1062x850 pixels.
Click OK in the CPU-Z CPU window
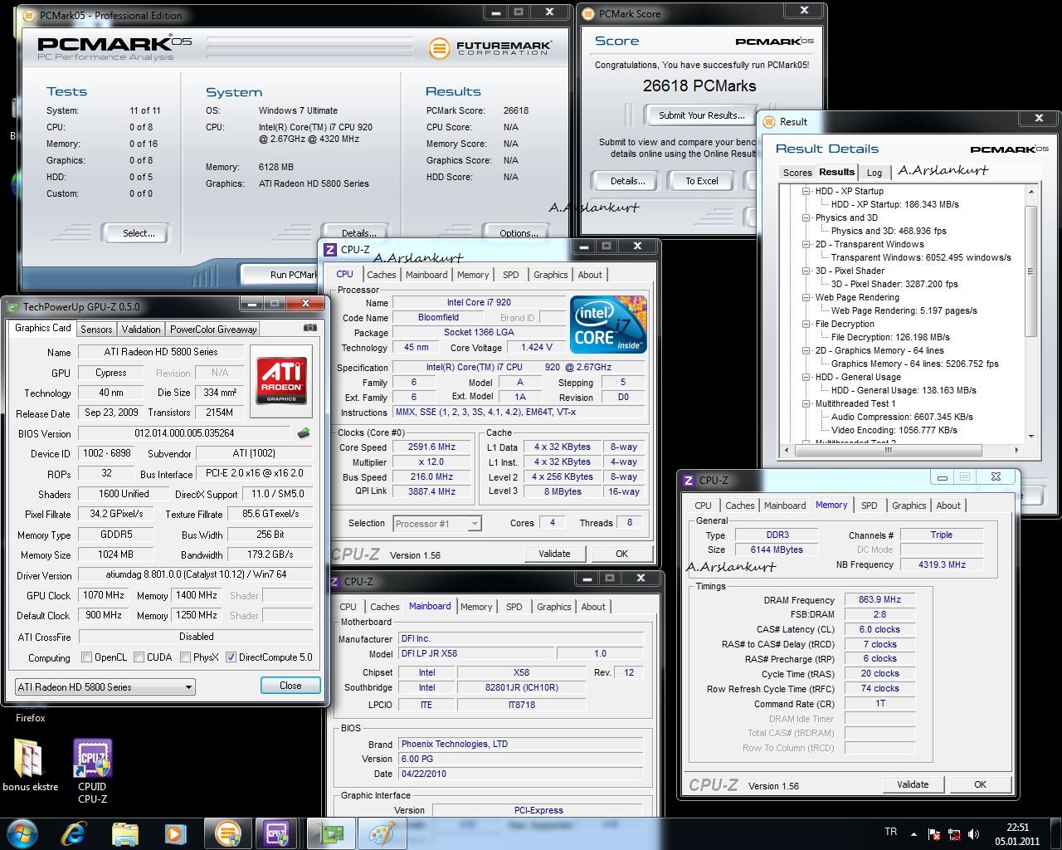(x=621, y=554)
